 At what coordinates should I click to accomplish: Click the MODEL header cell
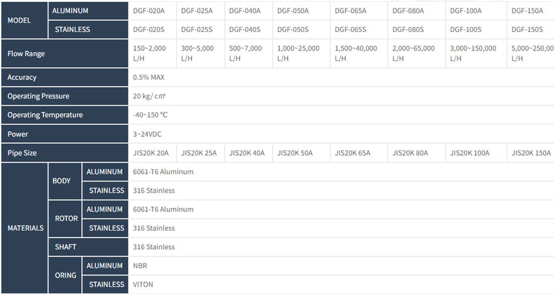[25, 20]
